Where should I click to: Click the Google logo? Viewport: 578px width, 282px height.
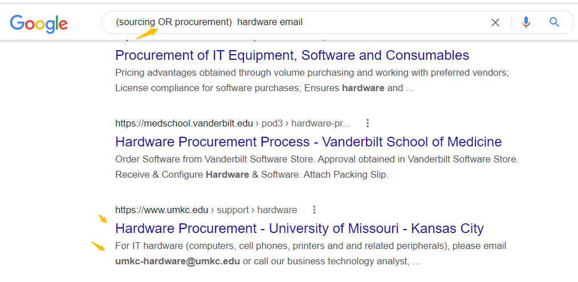[39, 23]
